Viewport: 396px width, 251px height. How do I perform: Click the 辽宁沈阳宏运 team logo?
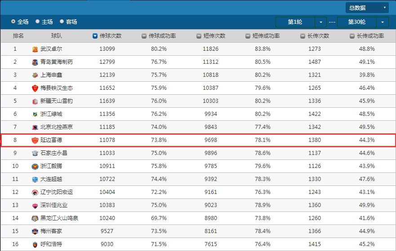point(35,193)
